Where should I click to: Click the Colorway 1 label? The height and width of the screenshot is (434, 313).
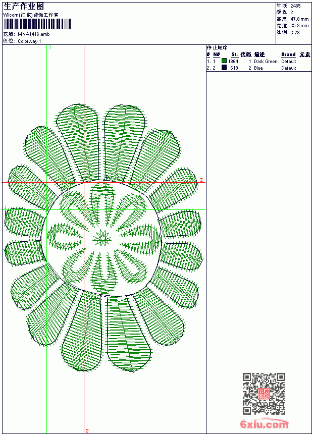pos(29,41)
